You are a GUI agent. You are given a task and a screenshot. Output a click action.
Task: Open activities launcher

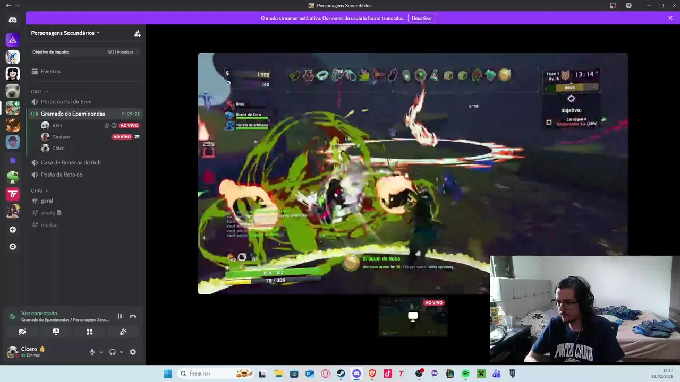[x=89, y=332]
